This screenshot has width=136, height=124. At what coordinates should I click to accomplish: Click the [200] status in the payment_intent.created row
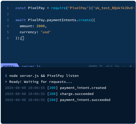52,88
